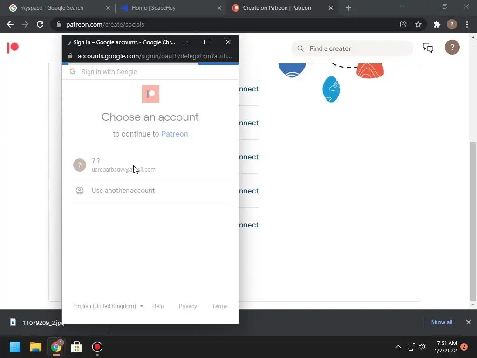Click the person icon beside Use another account
The height and width of the screenshot is (358, 477).
point(80,191)
